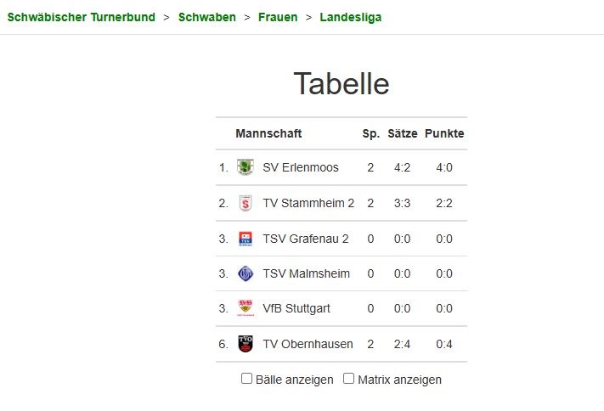
Task: Go to the Schwaben breadcrumb
Action: click(x=207, y=17)
